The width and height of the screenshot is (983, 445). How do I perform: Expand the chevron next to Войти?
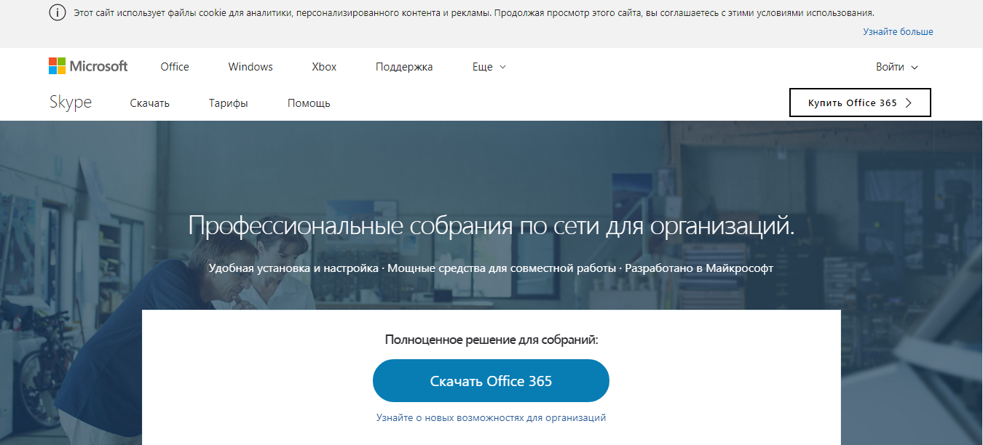(x=914, y=67)
